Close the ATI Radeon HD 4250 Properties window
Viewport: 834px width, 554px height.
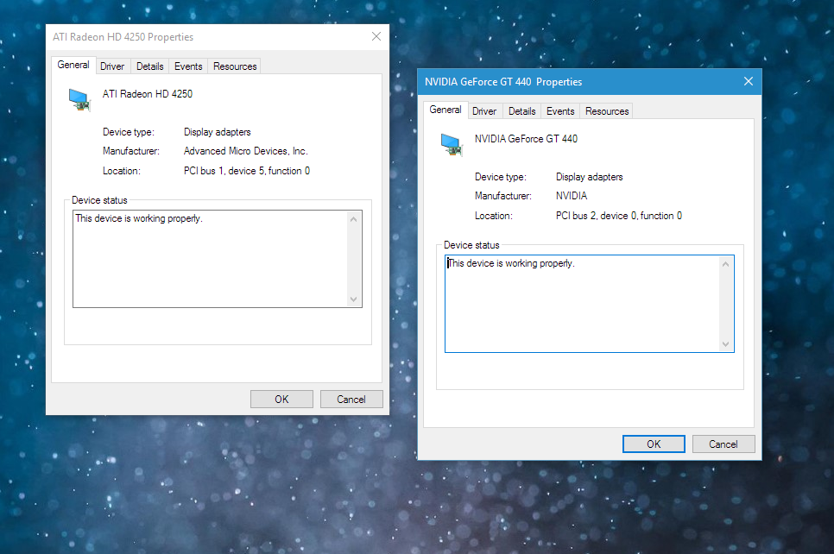[x=376, y=37]
